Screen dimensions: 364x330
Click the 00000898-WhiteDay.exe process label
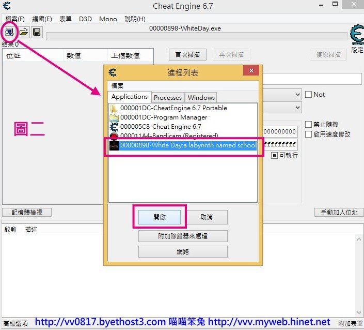(185, 28)
